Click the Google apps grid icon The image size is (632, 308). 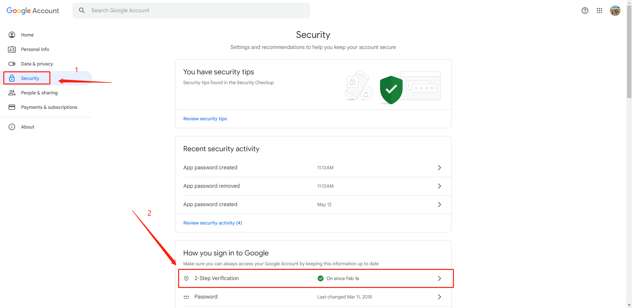pos(599,11)
